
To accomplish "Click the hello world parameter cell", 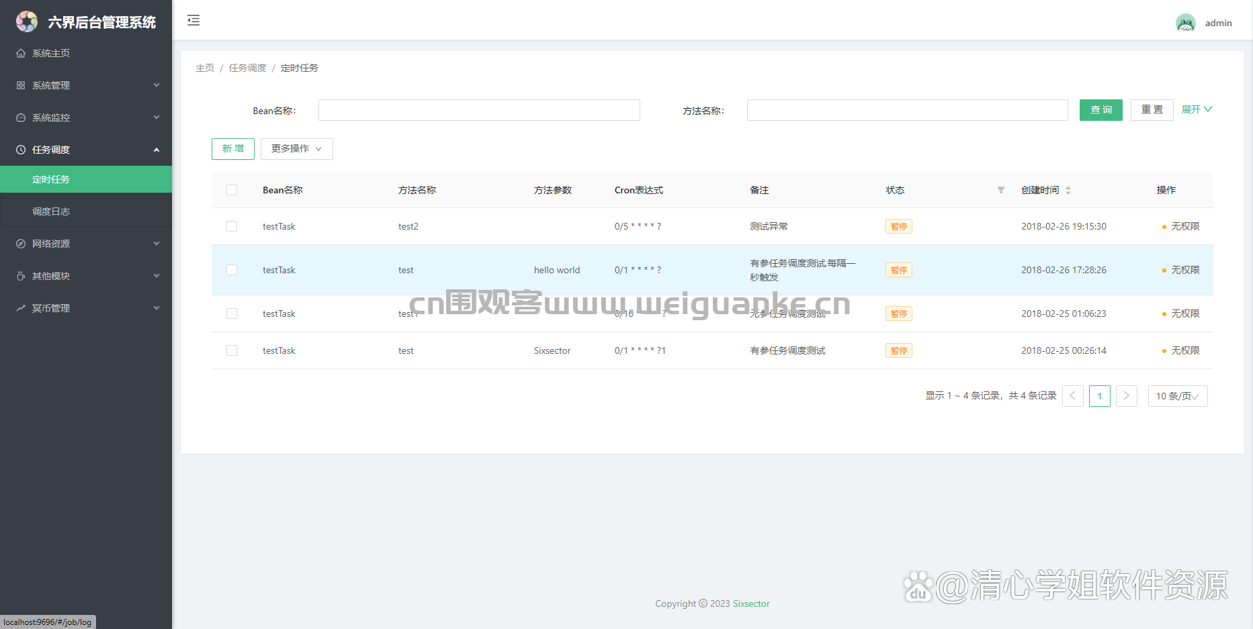I will coord(557,270).
